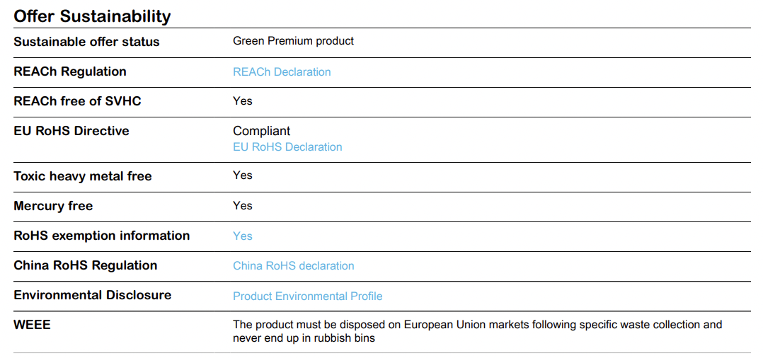The height and width of the screenshot is (358, 763).
Task: Click the blue RoHS exemption Yes link
Action: (x=242, y=236)
